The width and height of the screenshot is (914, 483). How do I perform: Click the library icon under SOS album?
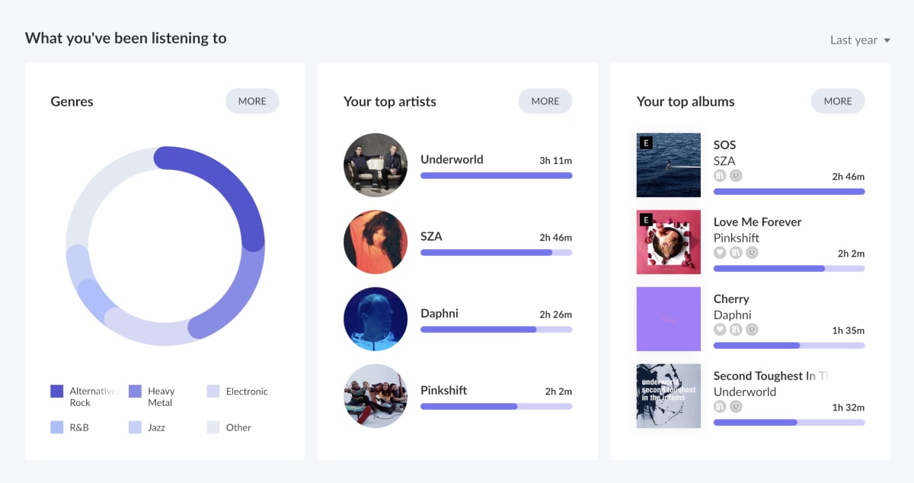(x=720, y=175)
